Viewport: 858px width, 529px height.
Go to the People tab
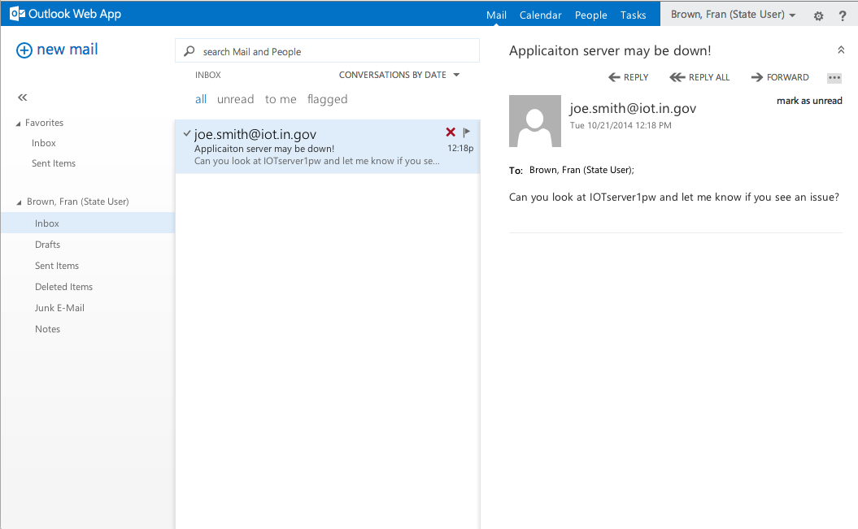click(x=590, y=15)
